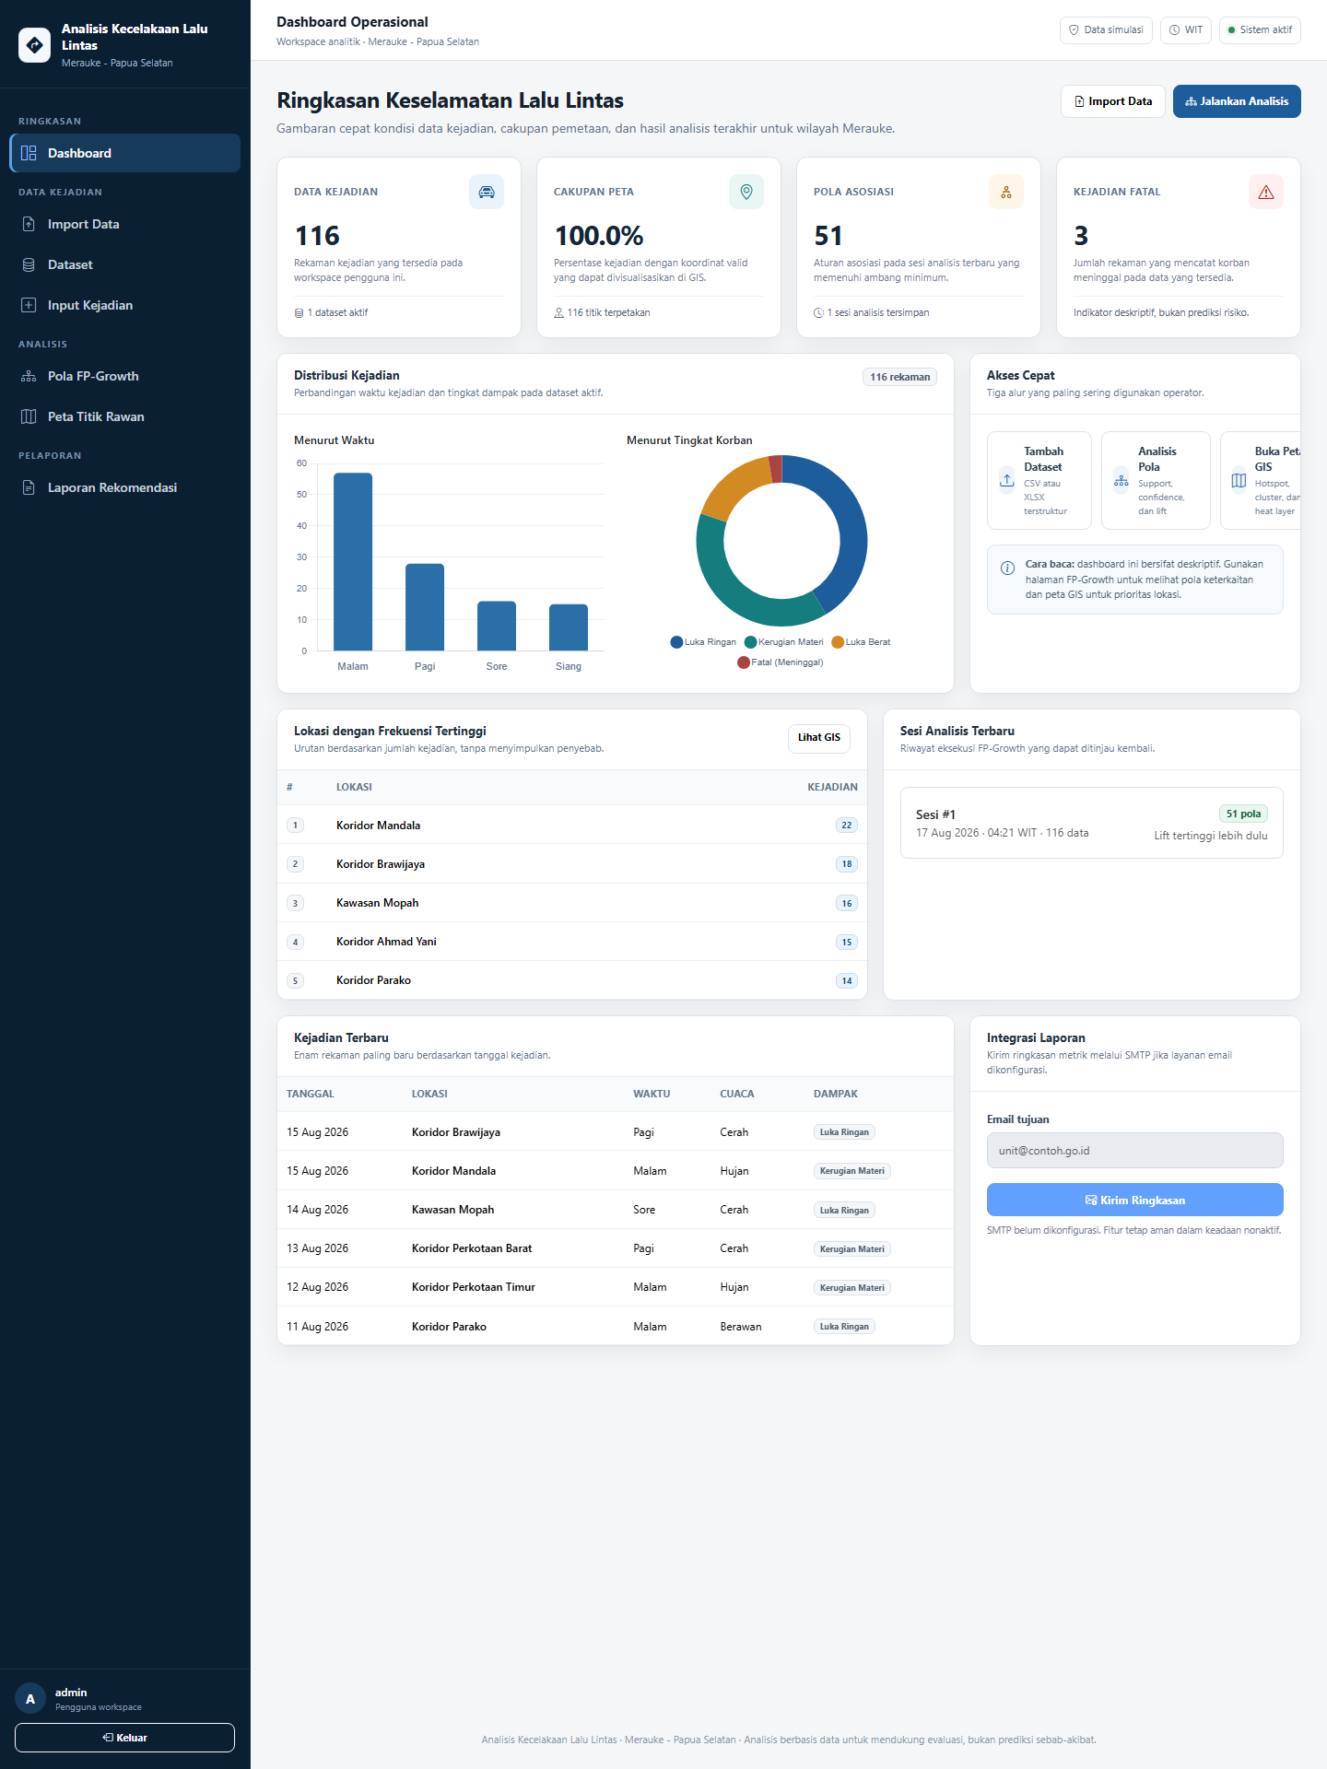Toggle Kerugian Materi legend entry

click(784, 642)
